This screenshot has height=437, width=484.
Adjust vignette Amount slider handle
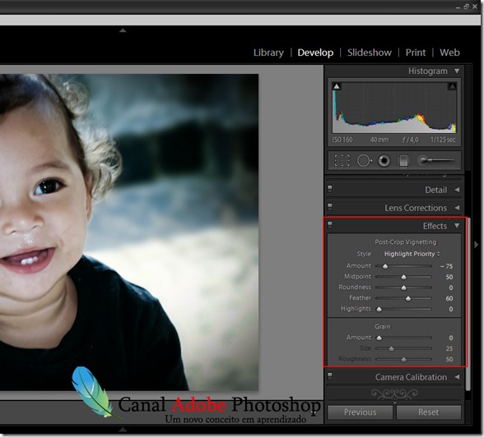pos(385,266)
